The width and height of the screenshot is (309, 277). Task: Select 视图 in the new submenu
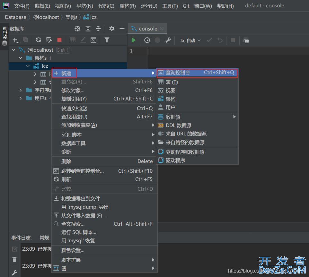click(x=197, y=91)
